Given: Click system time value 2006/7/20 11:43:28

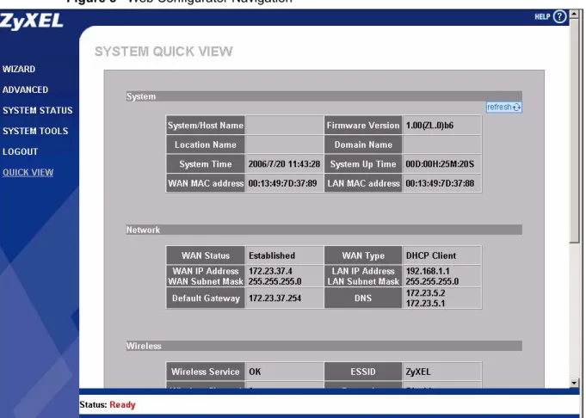Looking at the screenshot, I should click(x=284, y=164).
